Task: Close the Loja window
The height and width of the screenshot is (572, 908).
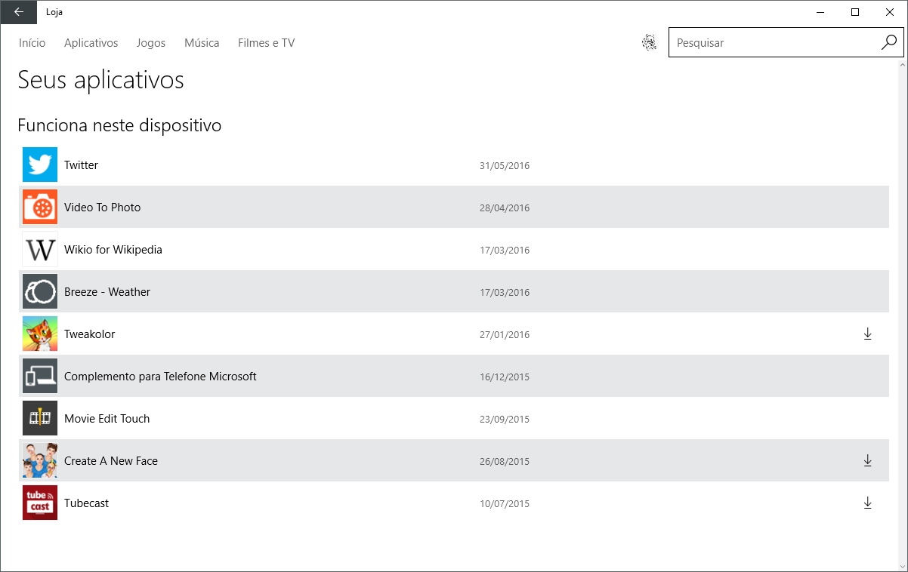Action: pyautogui.click(x=890, y=12)
